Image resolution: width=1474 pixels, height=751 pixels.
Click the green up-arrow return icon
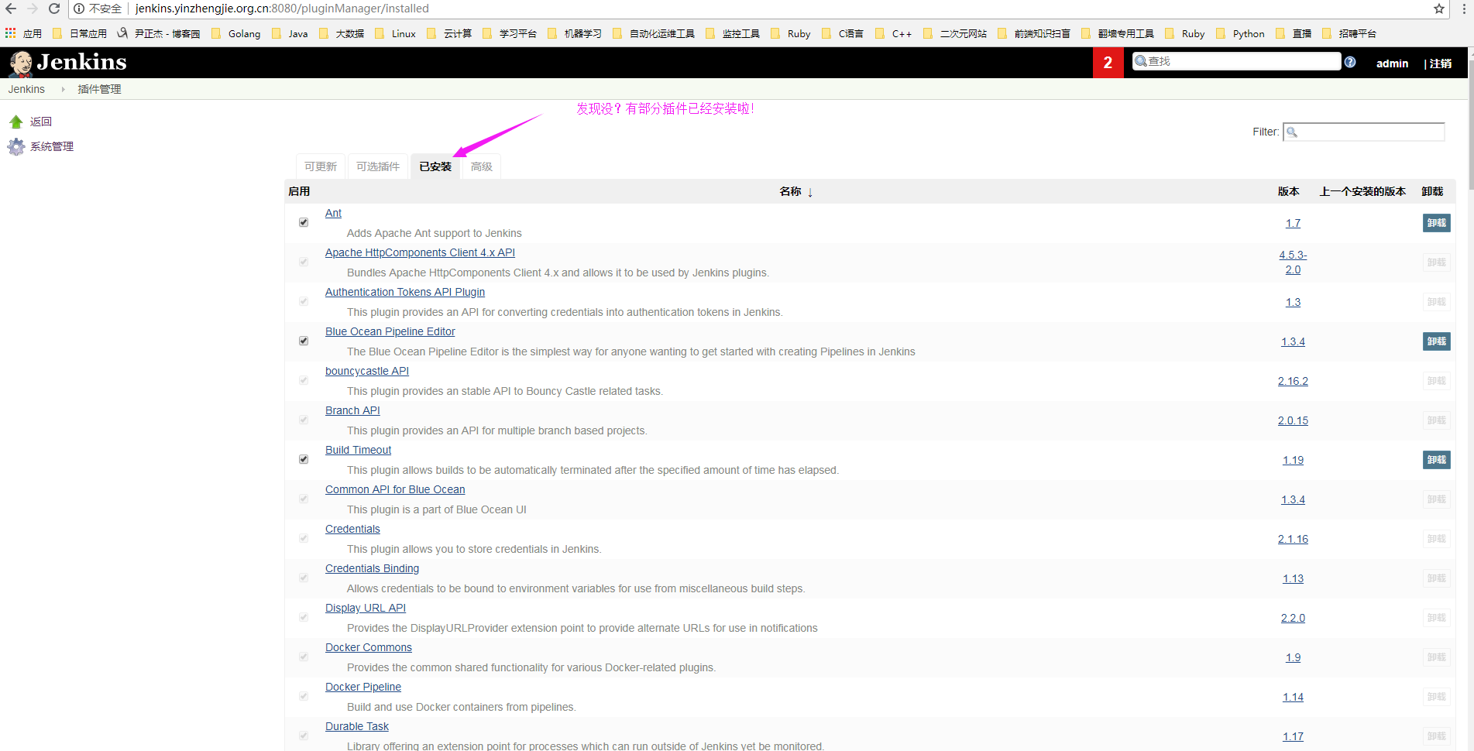(16, 122)
